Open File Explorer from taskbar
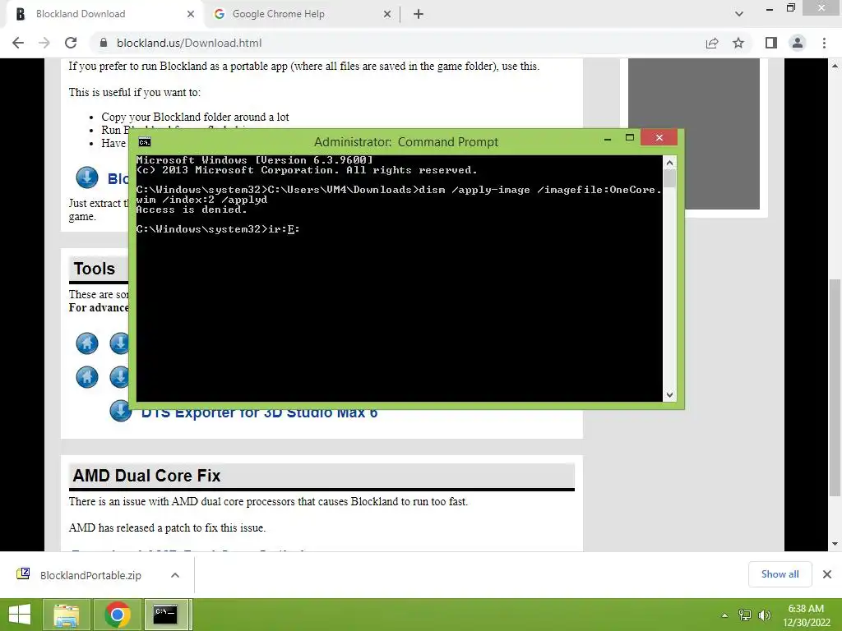Viewport: 842px width, 631px height. pyautogui.click(x=67, y=615)
